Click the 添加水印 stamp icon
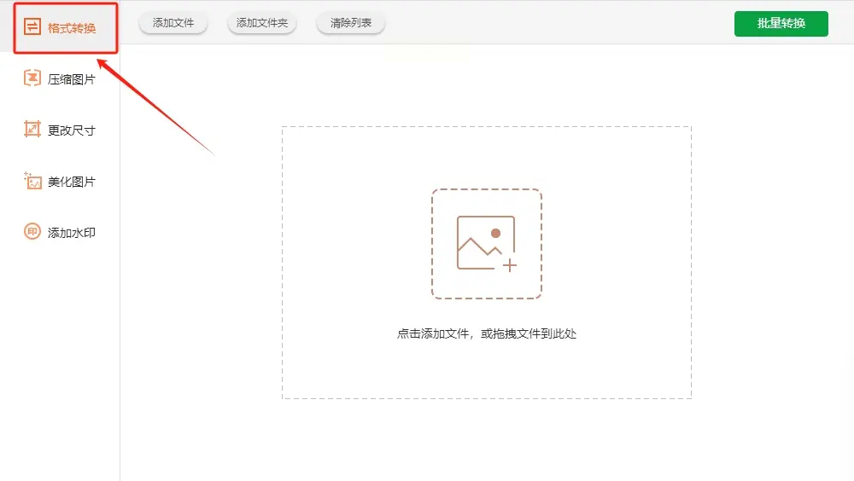Screen dimensions: 854x481 [32, 231]
